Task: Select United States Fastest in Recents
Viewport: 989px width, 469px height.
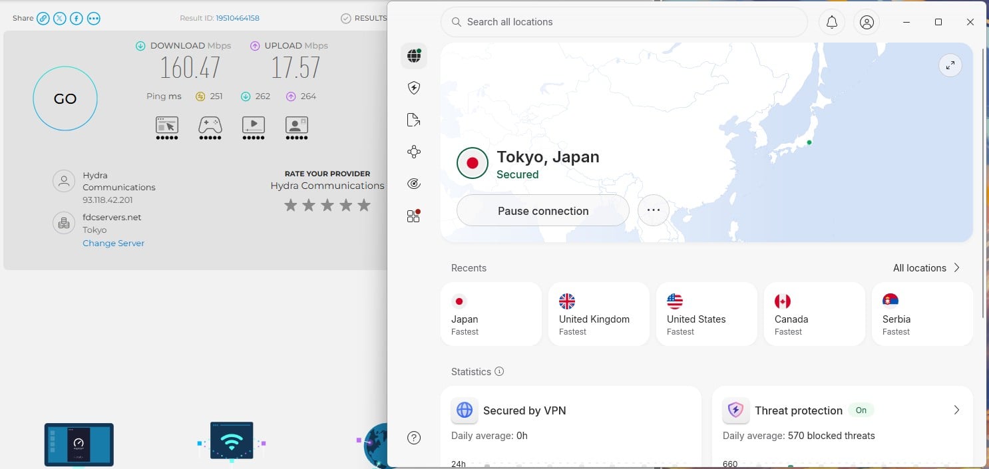Action: pos(707,314)
